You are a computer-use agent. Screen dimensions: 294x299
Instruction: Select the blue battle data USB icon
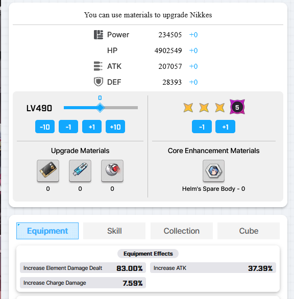80,170
